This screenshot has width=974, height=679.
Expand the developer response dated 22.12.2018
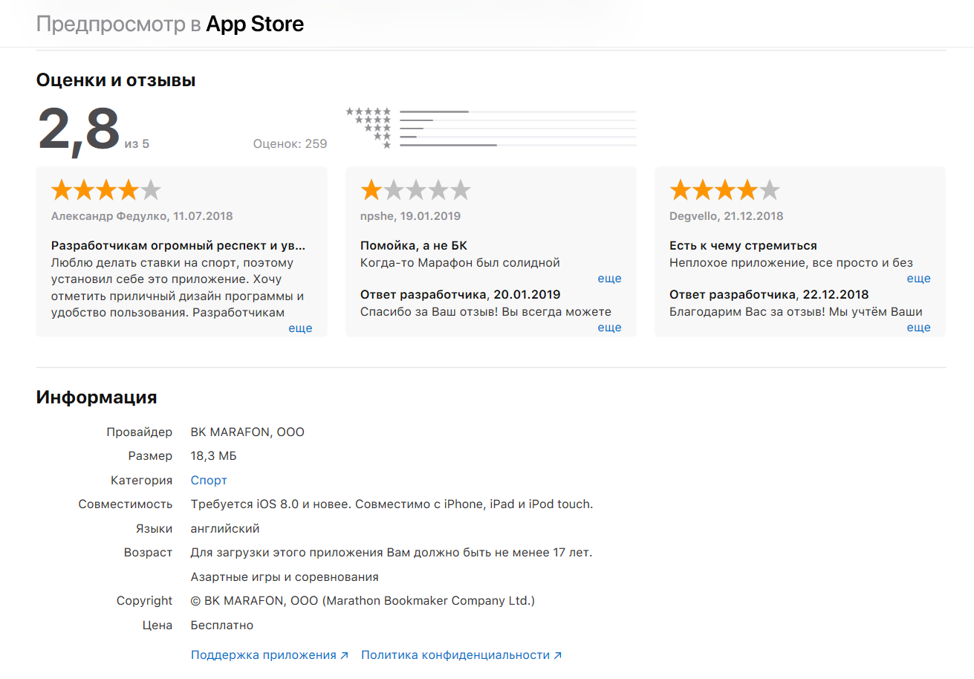point(918,328)
